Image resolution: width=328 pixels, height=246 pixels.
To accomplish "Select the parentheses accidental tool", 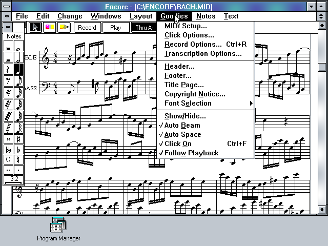I will [x=9, y=160].
